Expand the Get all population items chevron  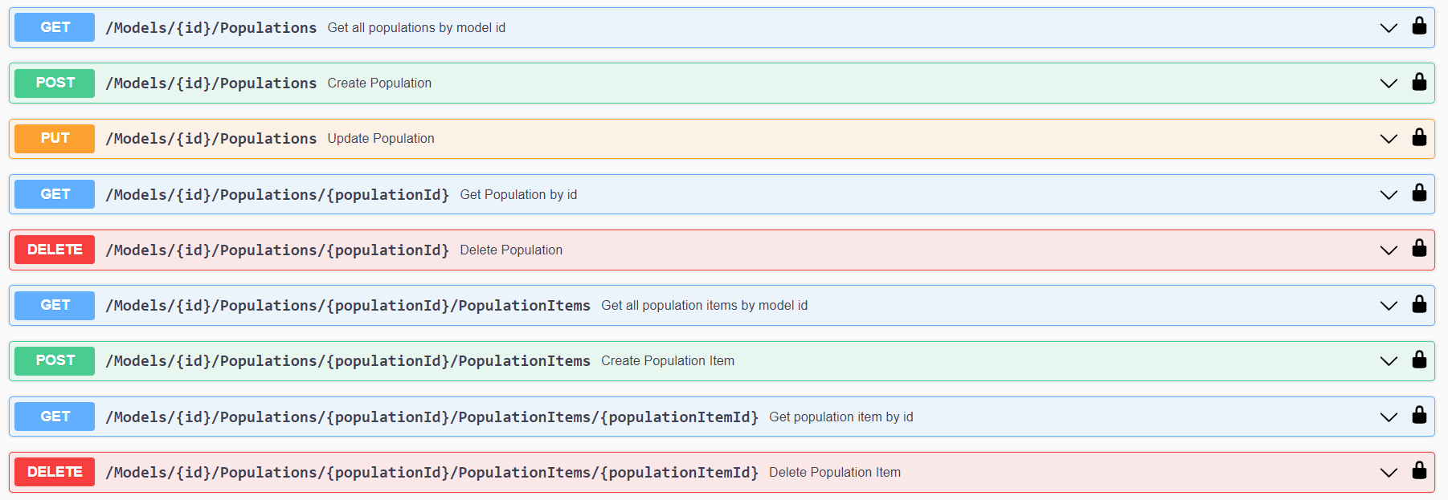click(1389, 306)
